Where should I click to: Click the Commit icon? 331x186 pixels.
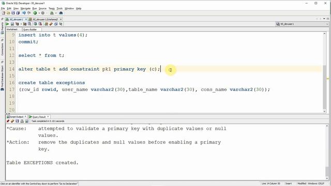pyautogui.click(x=35, y=24)
